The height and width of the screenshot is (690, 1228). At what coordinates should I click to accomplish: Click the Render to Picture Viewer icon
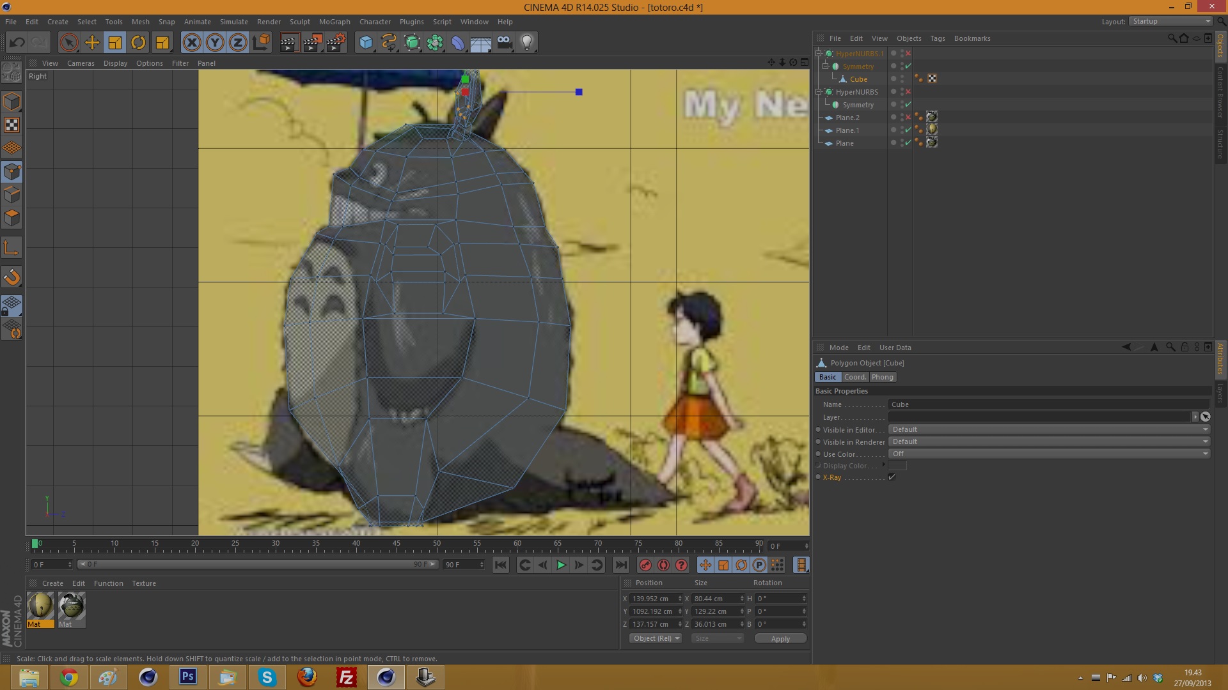(312, 43)
